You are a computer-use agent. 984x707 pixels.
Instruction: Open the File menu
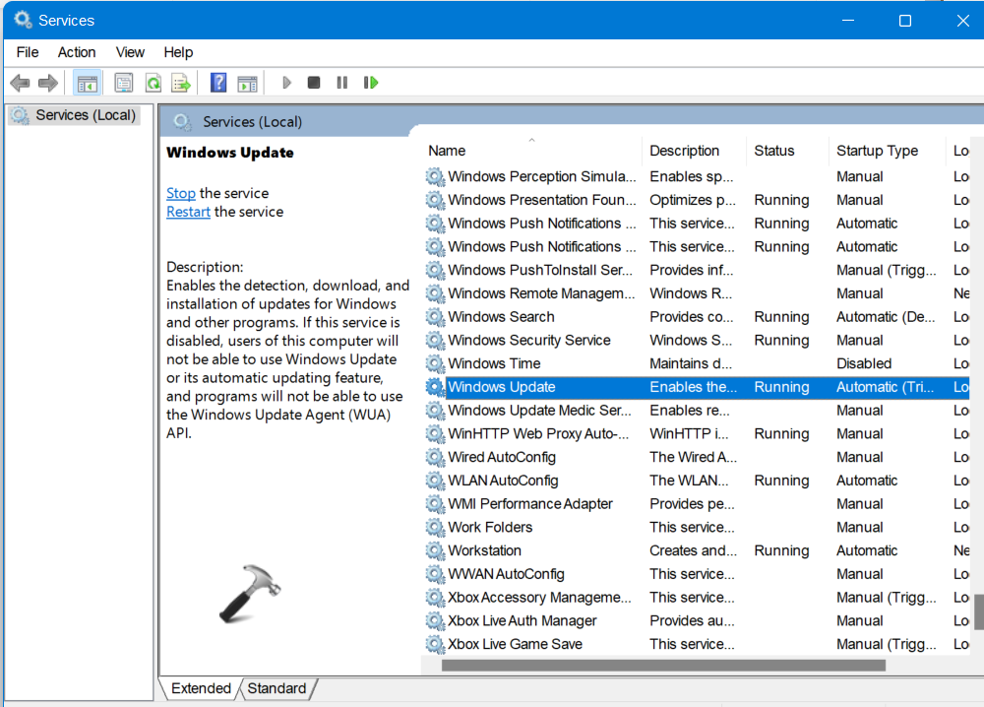[x=28, y=52]
